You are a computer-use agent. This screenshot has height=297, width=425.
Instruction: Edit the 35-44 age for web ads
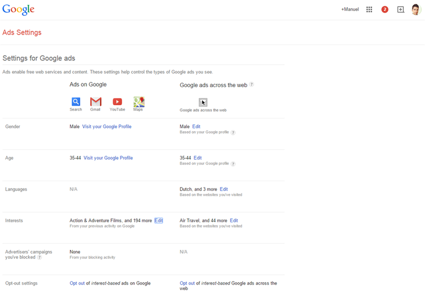point(198,158)
